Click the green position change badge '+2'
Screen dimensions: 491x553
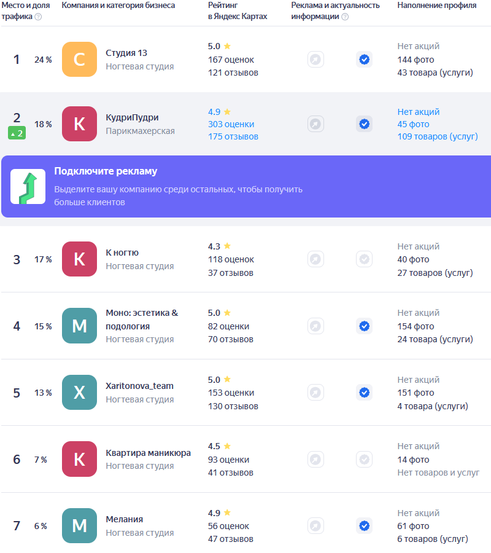17,133
